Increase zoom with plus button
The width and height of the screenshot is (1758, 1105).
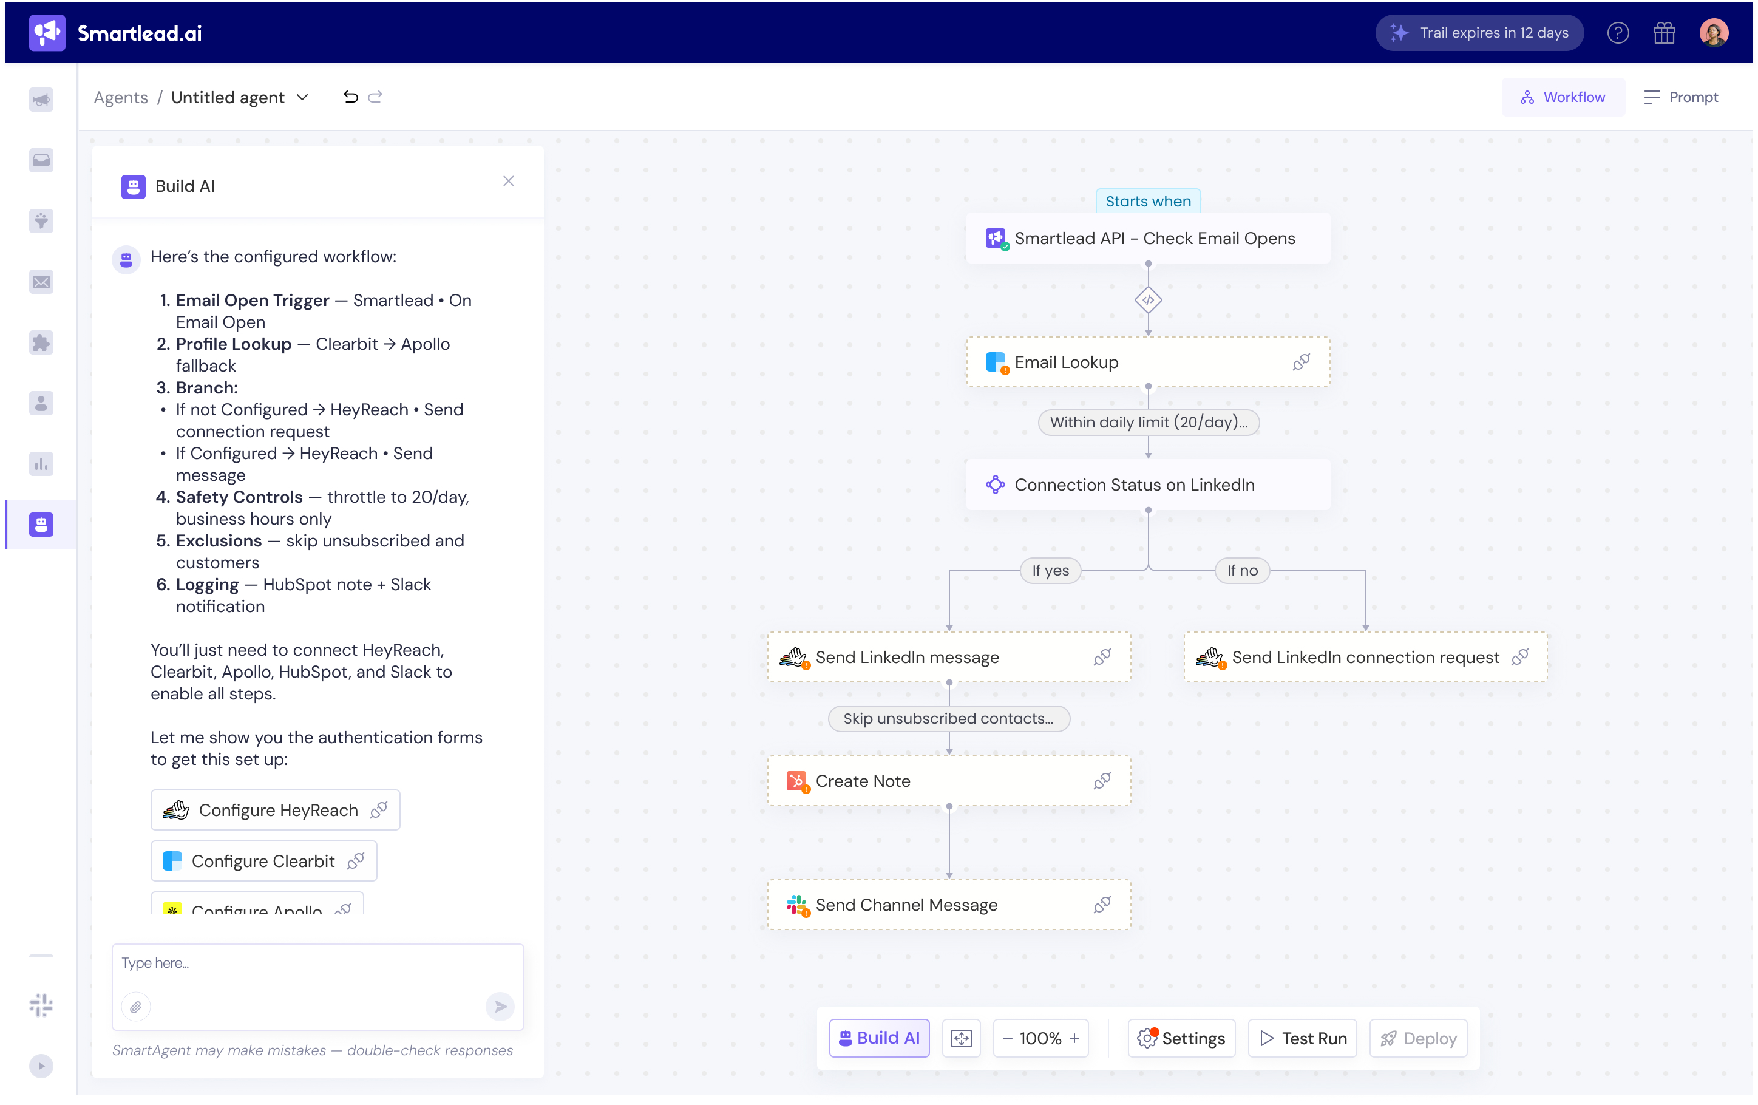pos(1074,1038)
